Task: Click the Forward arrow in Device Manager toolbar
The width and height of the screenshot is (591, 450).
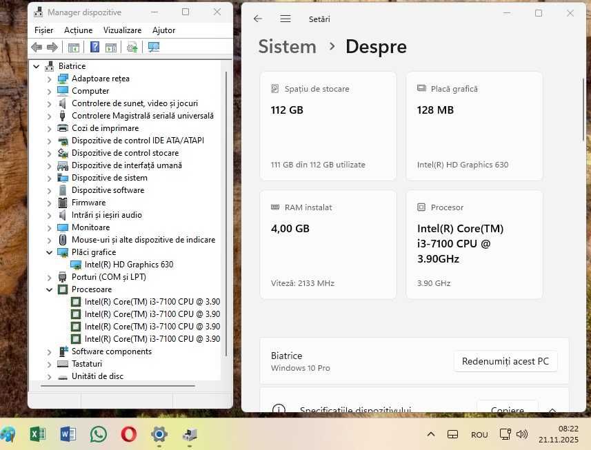Action: point(52,47)
